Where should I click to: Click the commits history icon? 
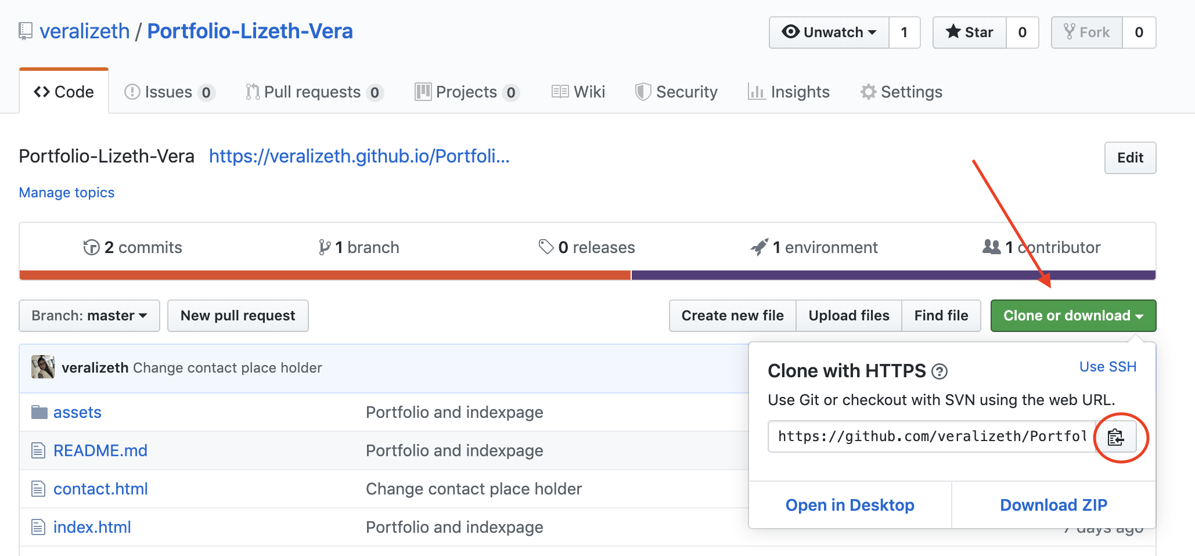tap(91, 247)
